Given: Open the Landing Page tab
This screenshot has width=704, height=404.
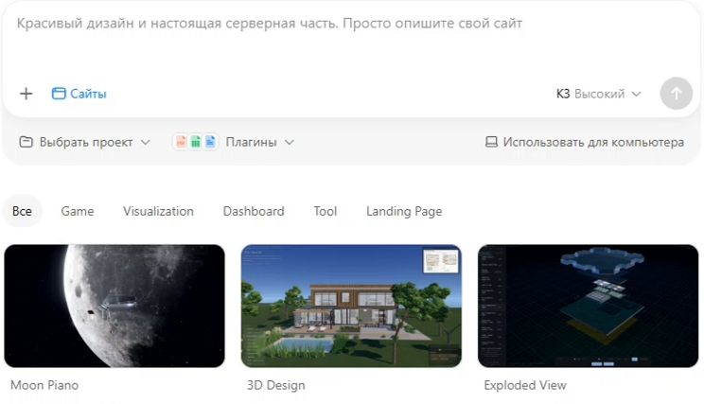Looking at the screenshot, I should point(404,211).
